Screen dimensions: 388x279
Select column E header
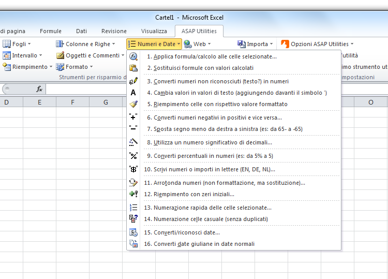(x=40, y=102)
